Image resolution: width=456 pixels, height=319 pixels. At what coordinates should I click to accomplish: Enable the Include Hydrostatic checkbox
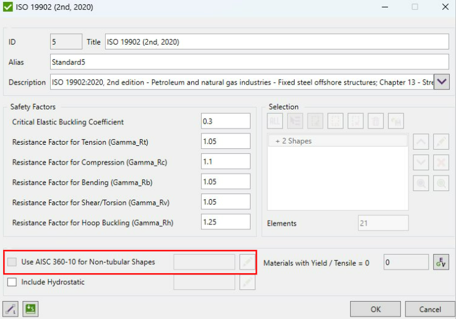tap(12, 282)
